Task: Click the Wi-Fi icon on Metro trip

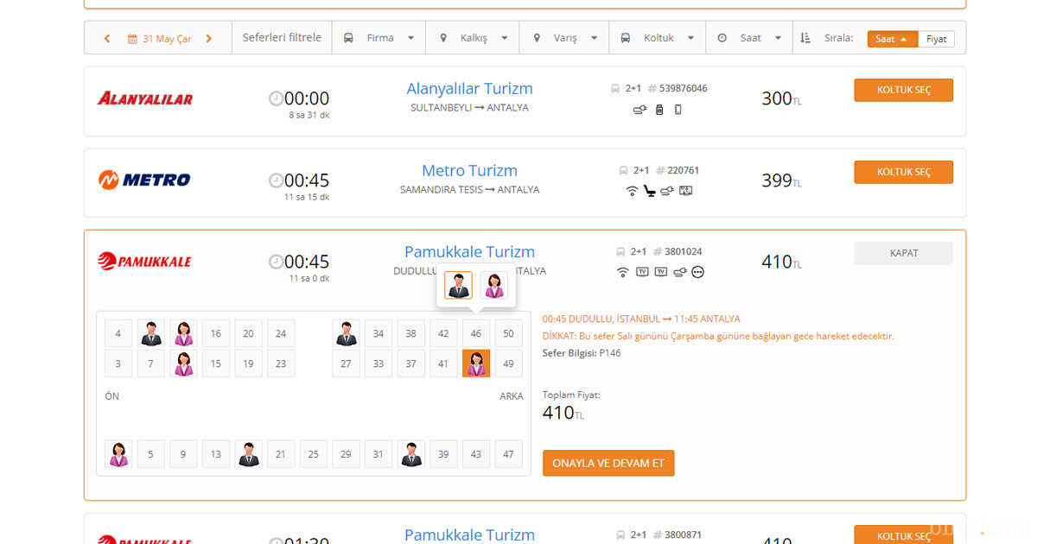Action: click(632, 191)
